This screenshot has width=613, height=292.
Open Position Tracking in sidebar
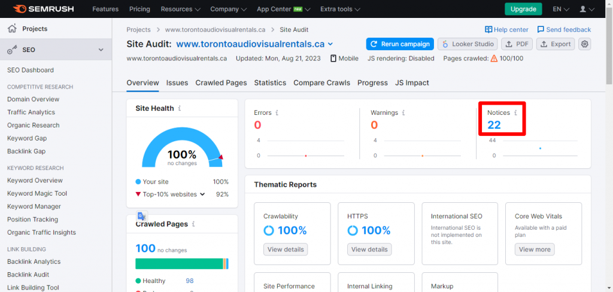click(32, 220)
